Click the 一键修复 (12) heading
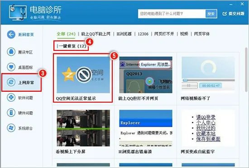 tap(72, 46)
